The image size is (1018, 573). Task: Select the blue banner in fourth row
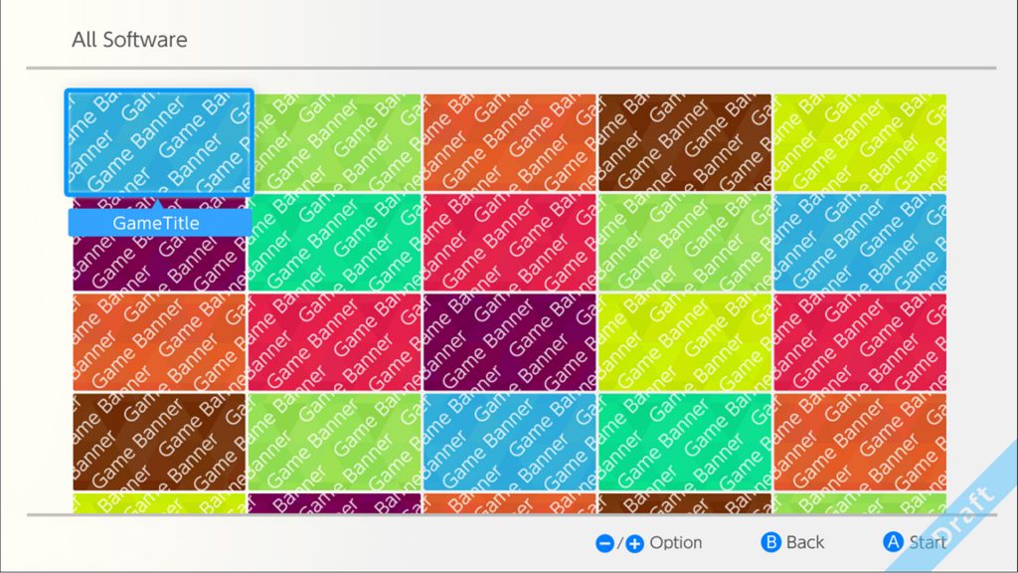click(x=509, y=441)
